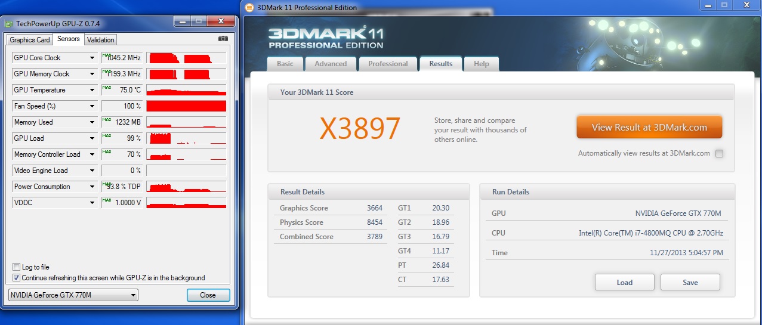
Task: Open the Help tab
Action: coord(482,64)
